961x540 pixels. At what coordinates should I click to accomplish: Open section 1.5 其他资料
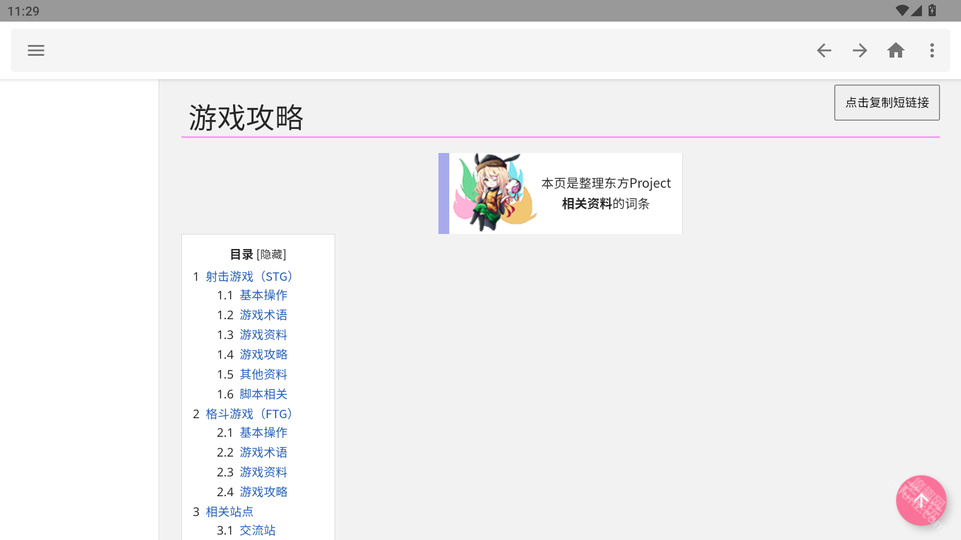click(x=263, y=374)
